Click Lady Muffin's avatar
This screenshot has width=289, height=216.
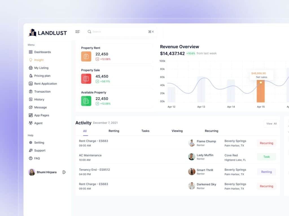[192, 157]
